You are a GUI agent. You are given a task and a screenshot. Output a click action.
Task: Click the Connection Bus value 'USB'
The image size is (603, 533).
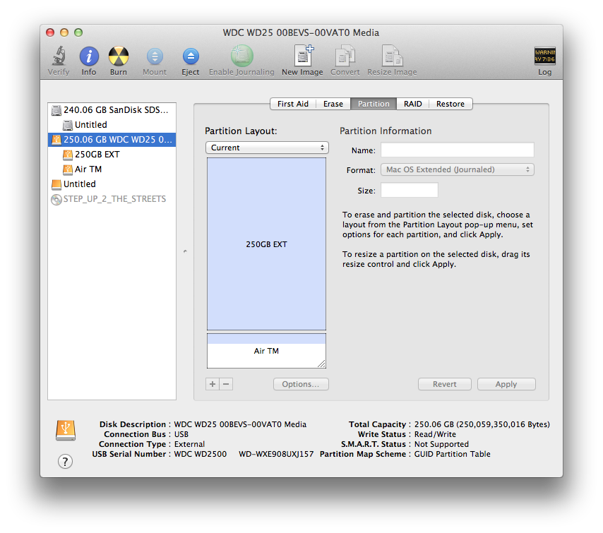[x=181, y=435]
